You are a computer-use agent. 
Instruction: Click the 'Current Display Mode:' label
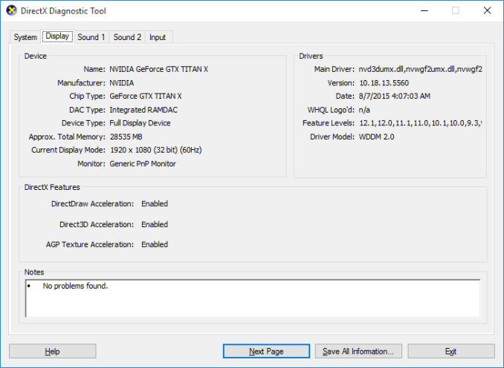(68, 150)
